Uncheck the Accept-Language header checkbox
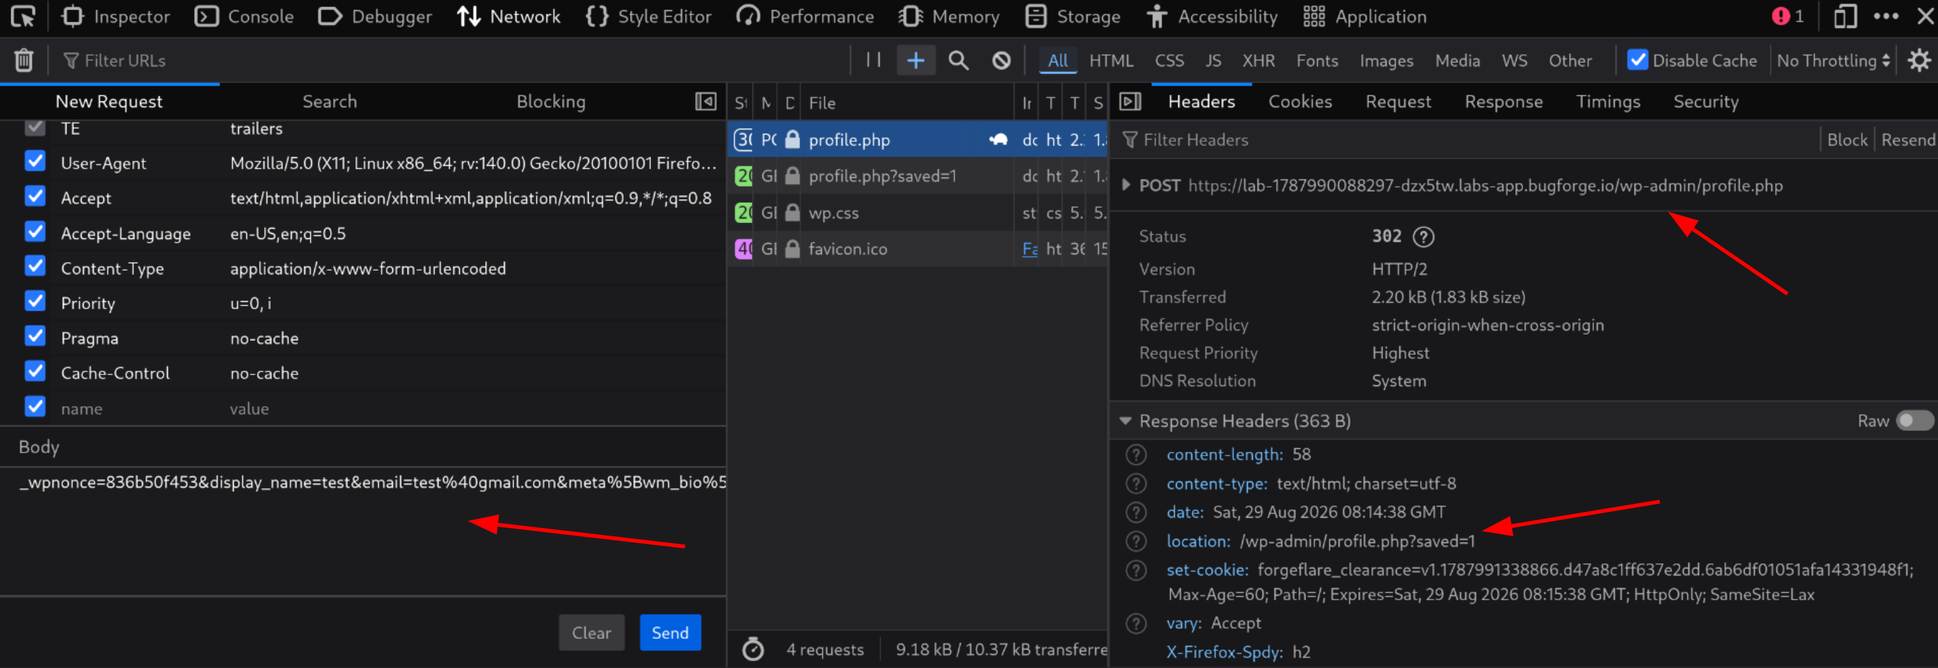 [35, 231]
